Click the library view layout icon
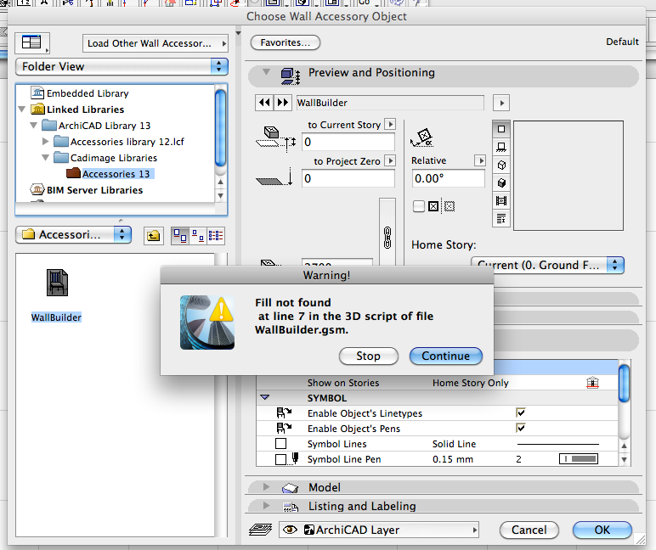This screenshot has width=656, height=550. coord(31,42)
